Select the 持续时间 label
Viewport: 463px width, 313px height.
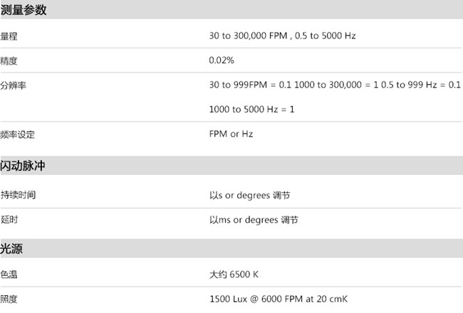pos(18,195)
